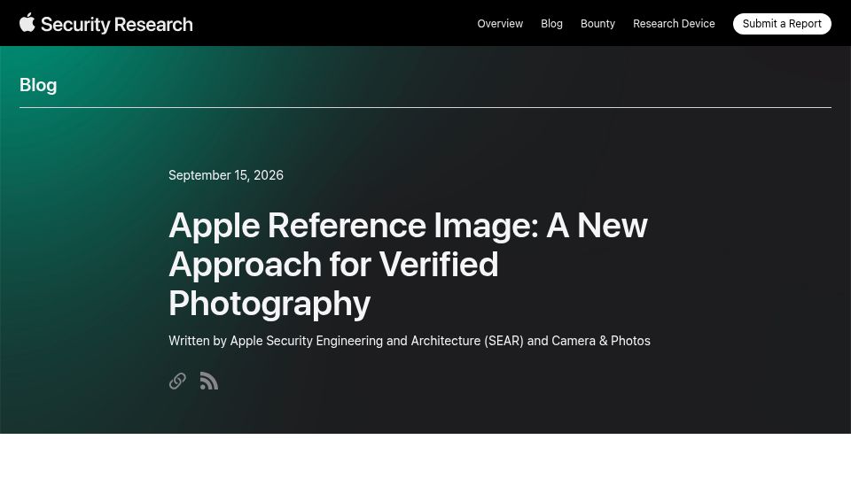Click the 'Written by Apple Security Engineering' byline
851x478 pixels.
point(410,341)
